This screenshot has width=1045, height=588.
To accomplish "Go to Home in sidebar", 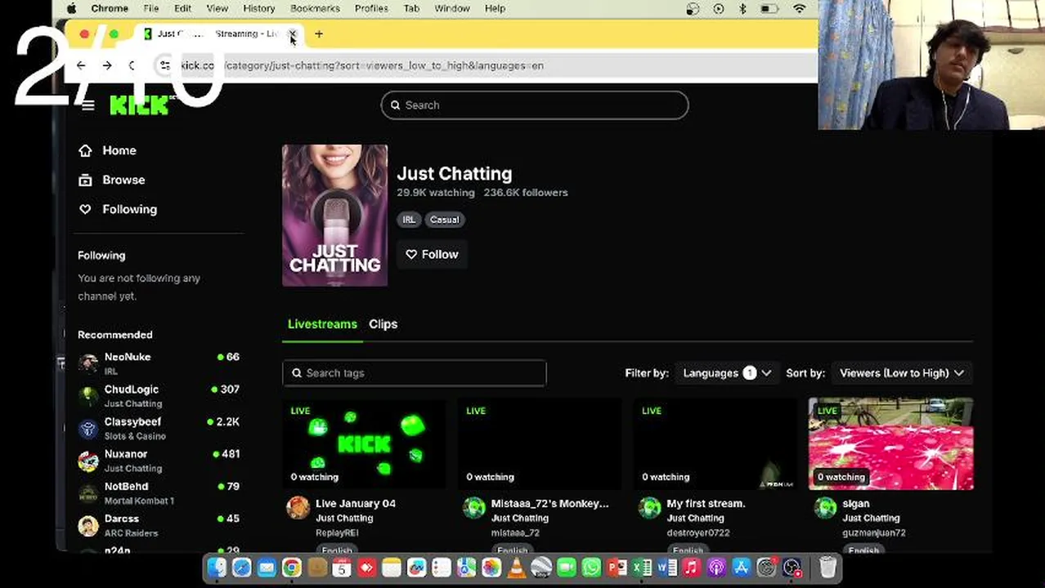I will point(119,150).
